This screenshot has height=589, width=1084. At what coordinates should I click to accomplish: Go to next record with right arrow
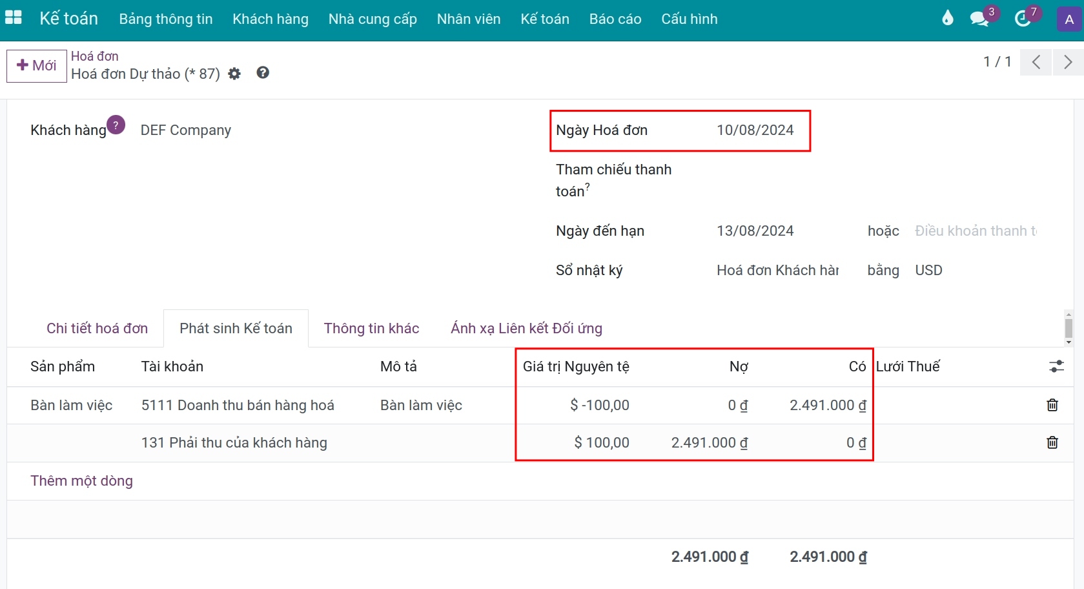tap(1067, 62)
